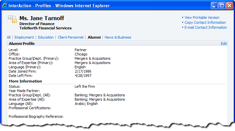Click the Alumni Profile section header

(22, 44)
